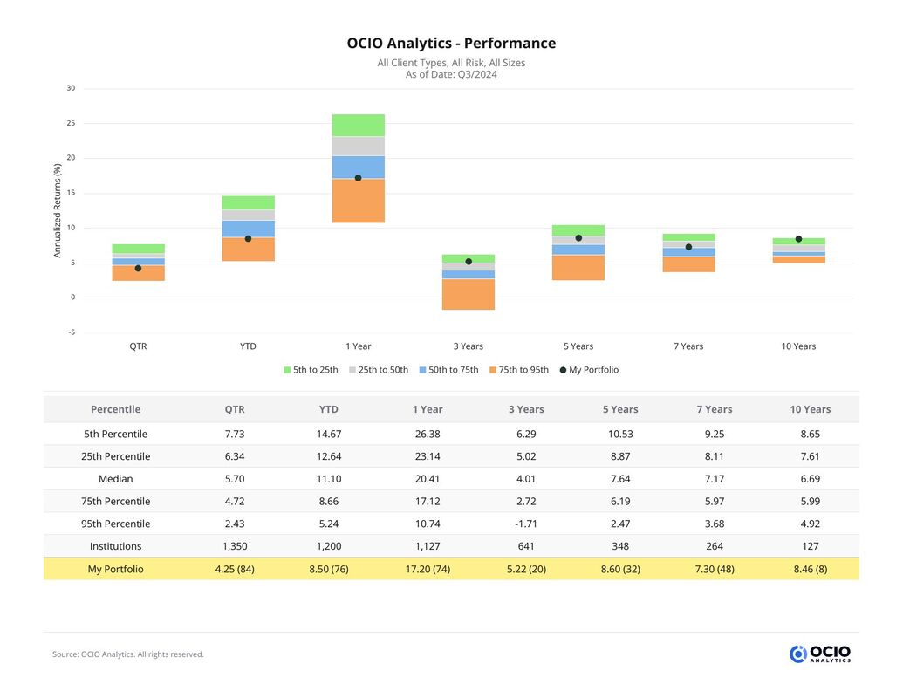Select the '17.20 (74)' portfolio value
This screenshot has width=903, height=698.
point(428,569)
